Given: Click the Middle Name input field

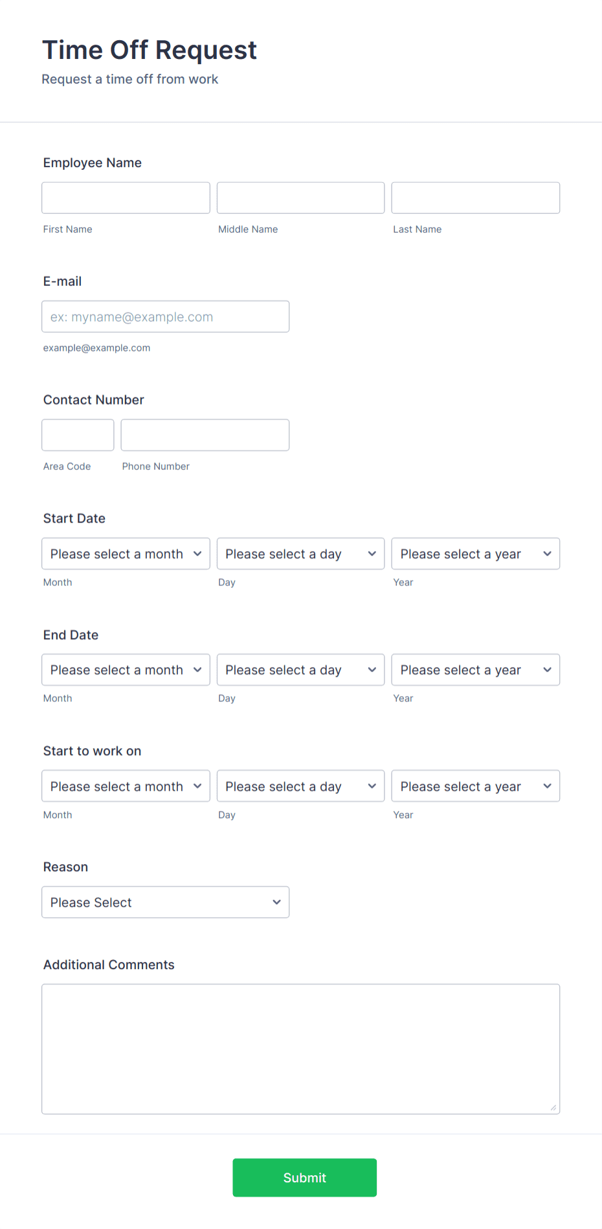Looking at the screenshot, I should [x=300, y=198].
